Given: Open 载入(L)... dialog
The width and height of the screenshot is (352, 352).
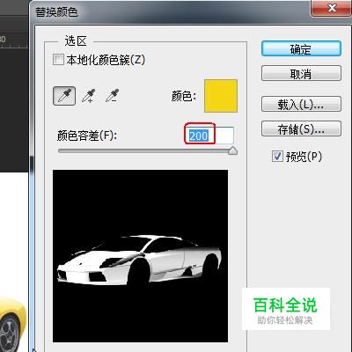Looking at the screenshot, I should 301,104.
